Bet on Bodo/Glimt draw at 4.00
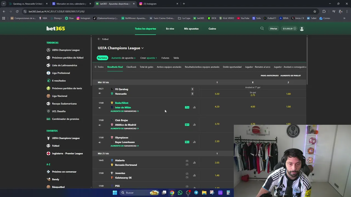The image size is (351, 197). [x=253, y=107]
